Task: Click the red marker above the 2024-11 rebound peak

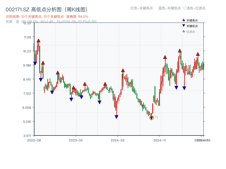Action: (165, 56)
